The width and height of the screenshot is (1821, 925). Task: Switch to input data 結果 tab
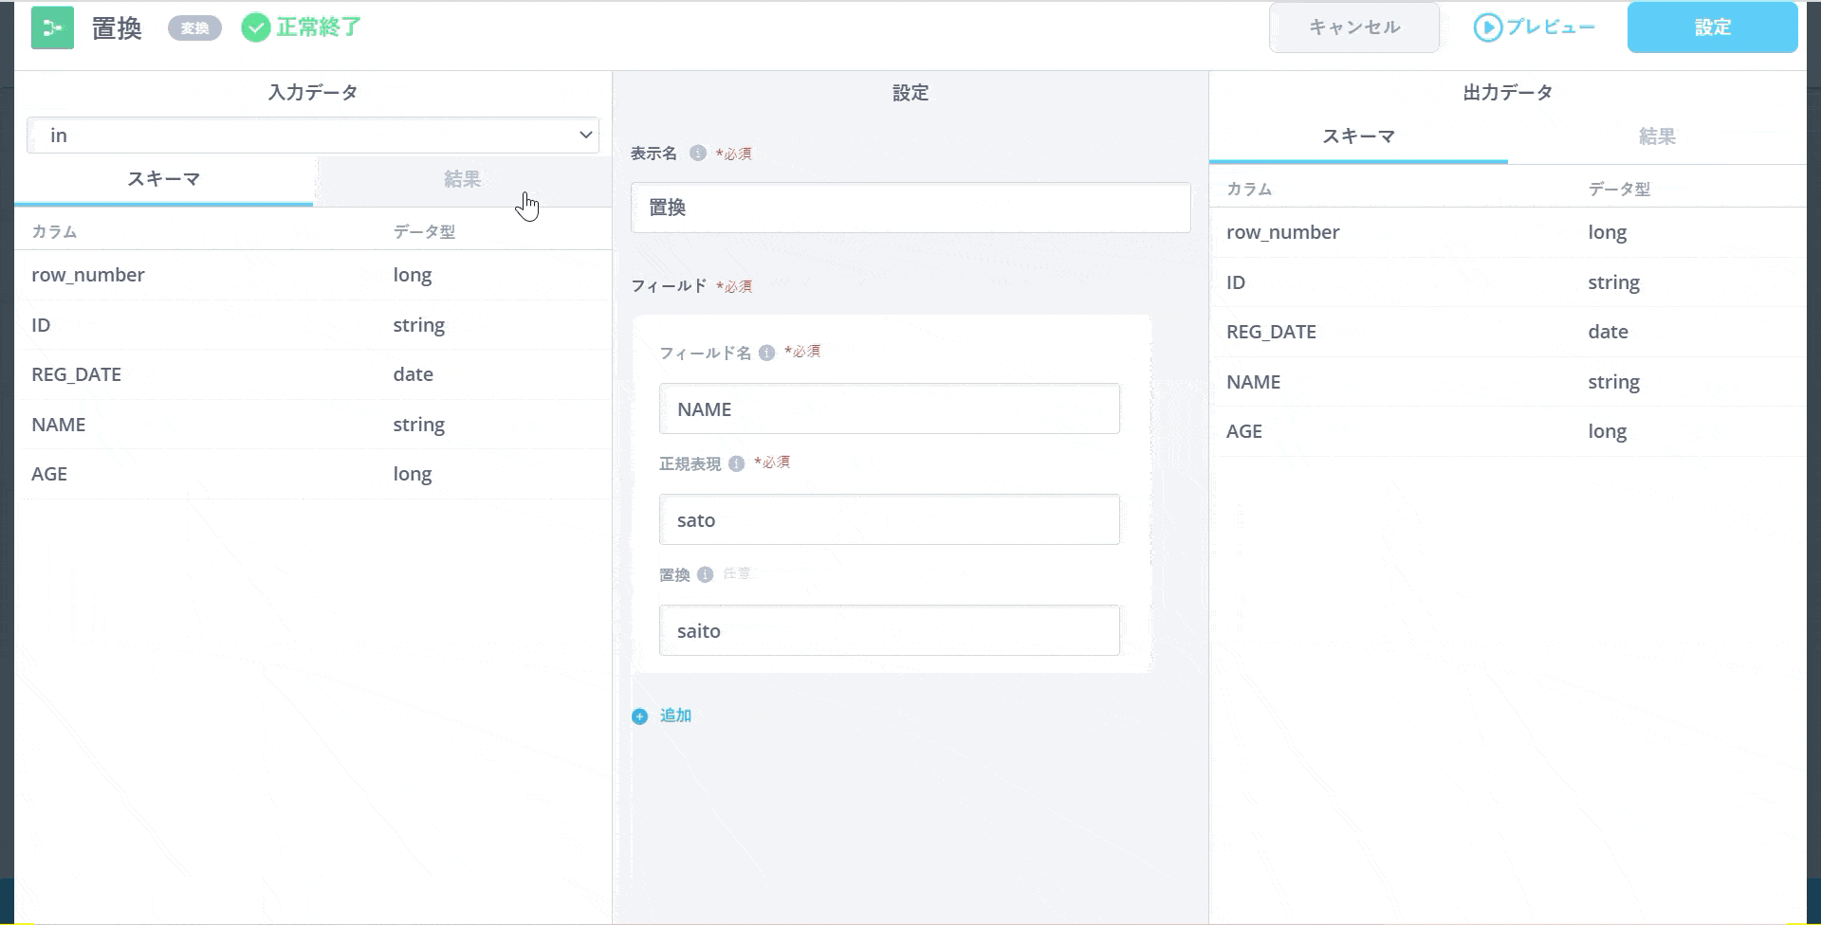click(462, 179)
